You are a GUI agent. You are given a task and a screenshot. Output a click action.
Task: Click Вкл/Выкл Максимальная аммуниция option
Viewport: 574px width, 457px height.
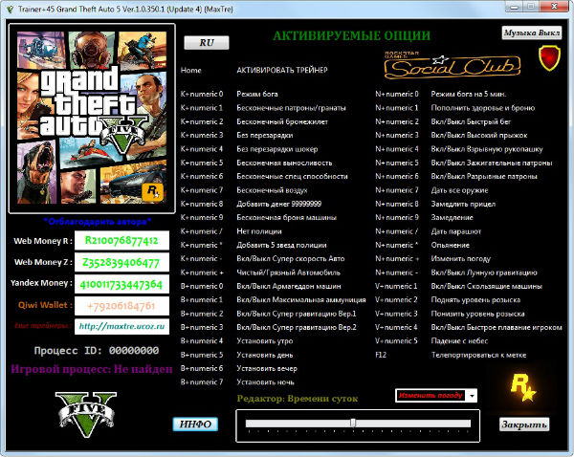pos(301,300)
